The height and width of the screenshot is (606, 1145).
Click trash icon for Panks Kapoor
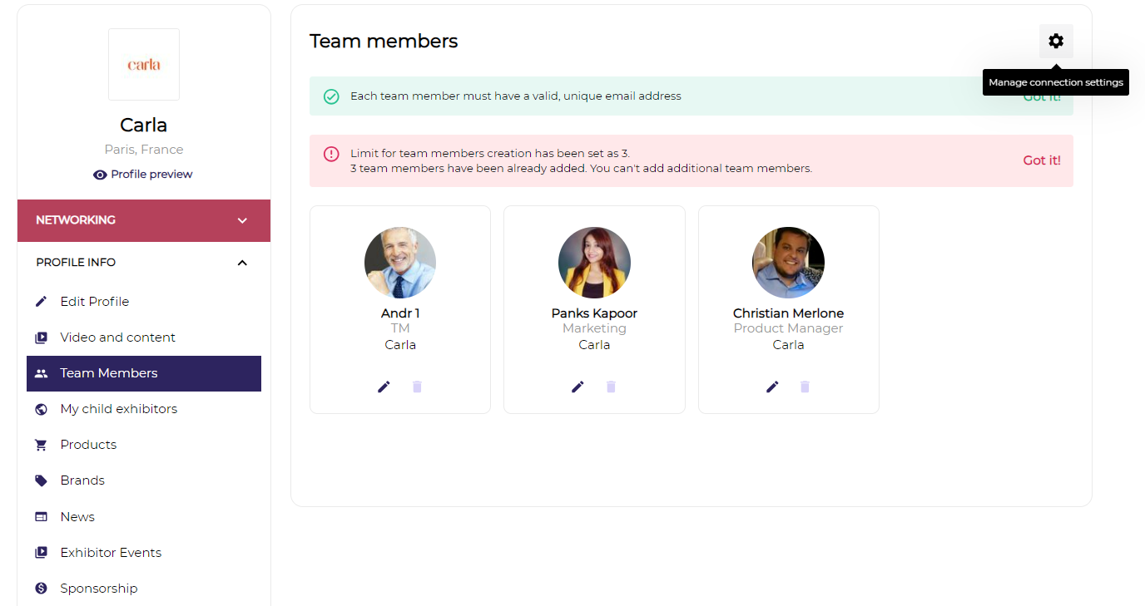pyautogui.click(x=611, y=387)
